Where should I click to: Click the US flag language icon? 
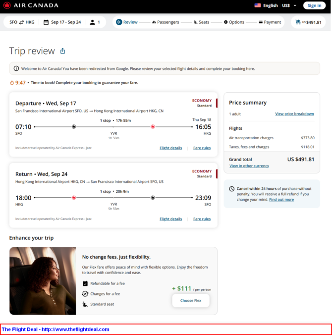(x=258, y=5)
